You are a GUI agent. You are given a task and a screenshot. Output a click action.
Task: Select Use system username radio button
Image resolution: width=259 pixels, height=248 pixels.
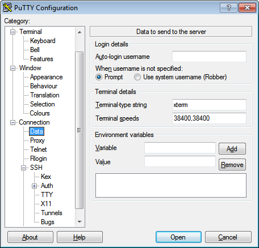pos(137,77)
